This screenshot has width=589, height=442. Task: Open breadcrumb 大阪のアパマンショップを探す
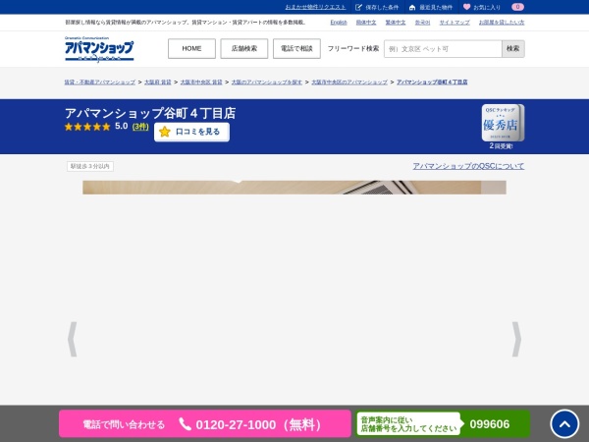[x=267, y=82]
